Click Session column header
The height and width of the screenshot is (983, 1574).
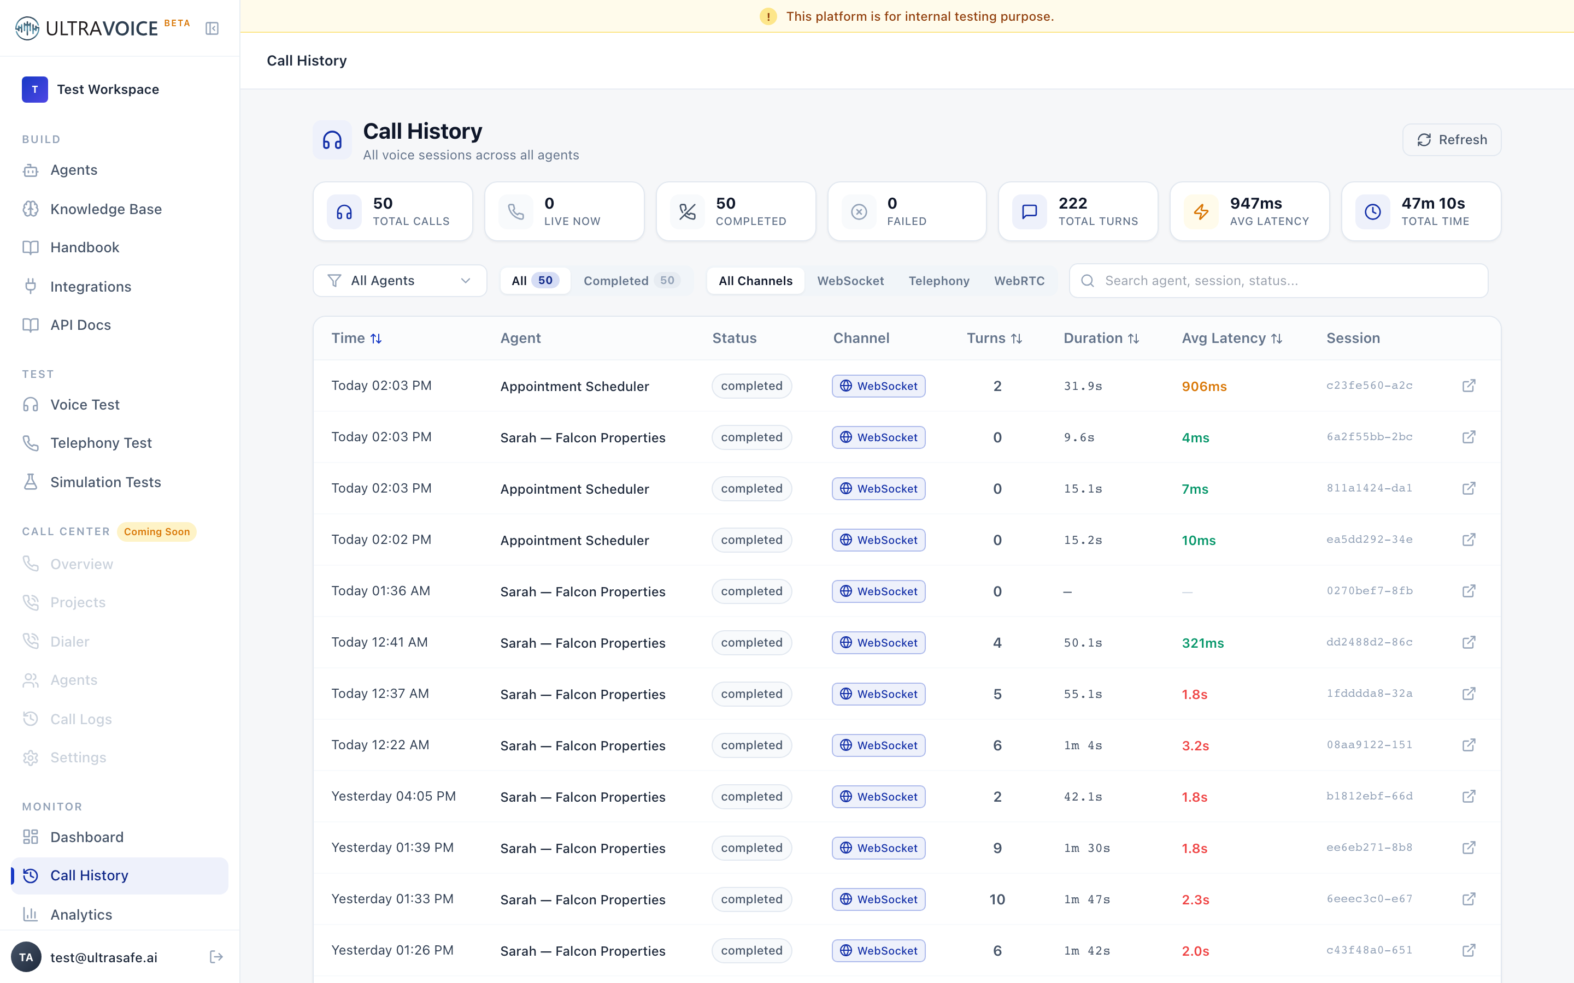pyautogui.click(x=1353, y=338)
